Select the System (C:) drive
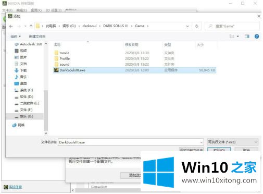The width and height of the screenshot is (263, 194). 24,90
